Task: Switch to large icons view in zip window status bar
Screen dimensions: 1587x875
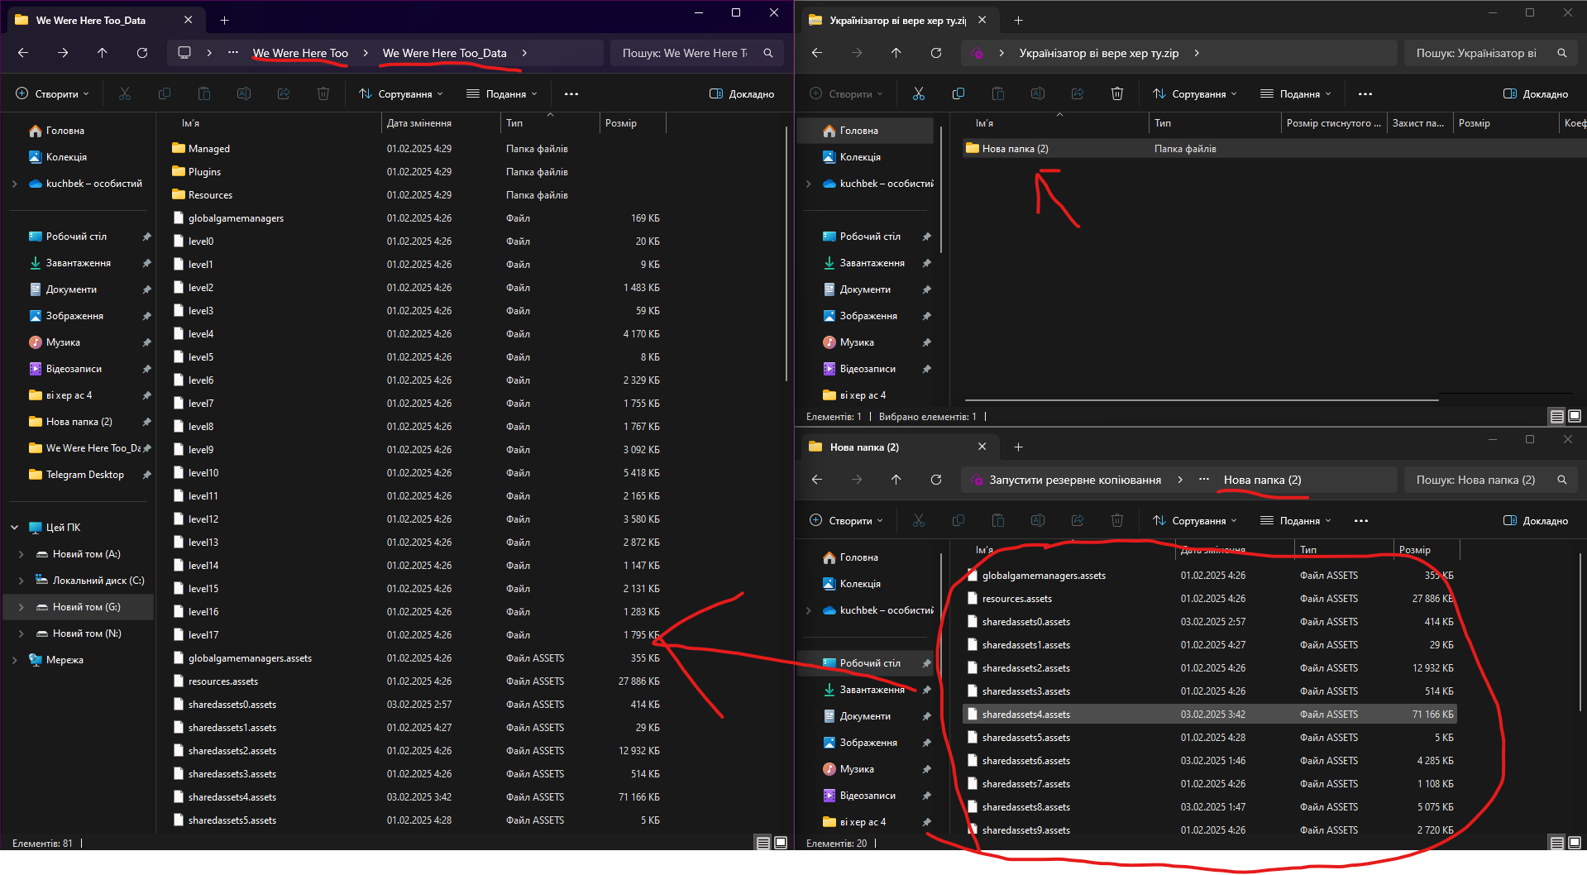Action: point(1575,416)
